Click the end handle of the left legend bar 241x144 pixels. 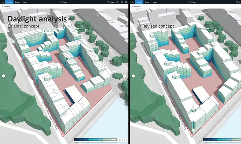(x=117, y=140)
